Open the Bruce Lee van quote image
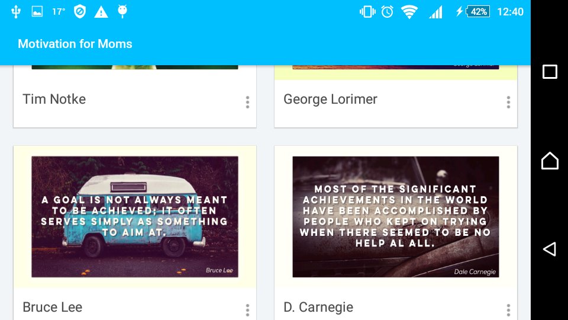The image size is (568, 320). coord(135,217)
